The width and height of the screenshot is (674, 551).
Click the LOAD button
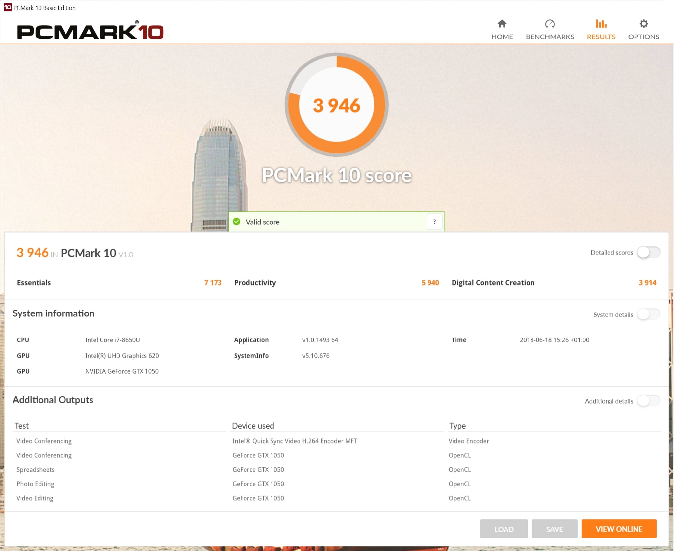(504, 529)
